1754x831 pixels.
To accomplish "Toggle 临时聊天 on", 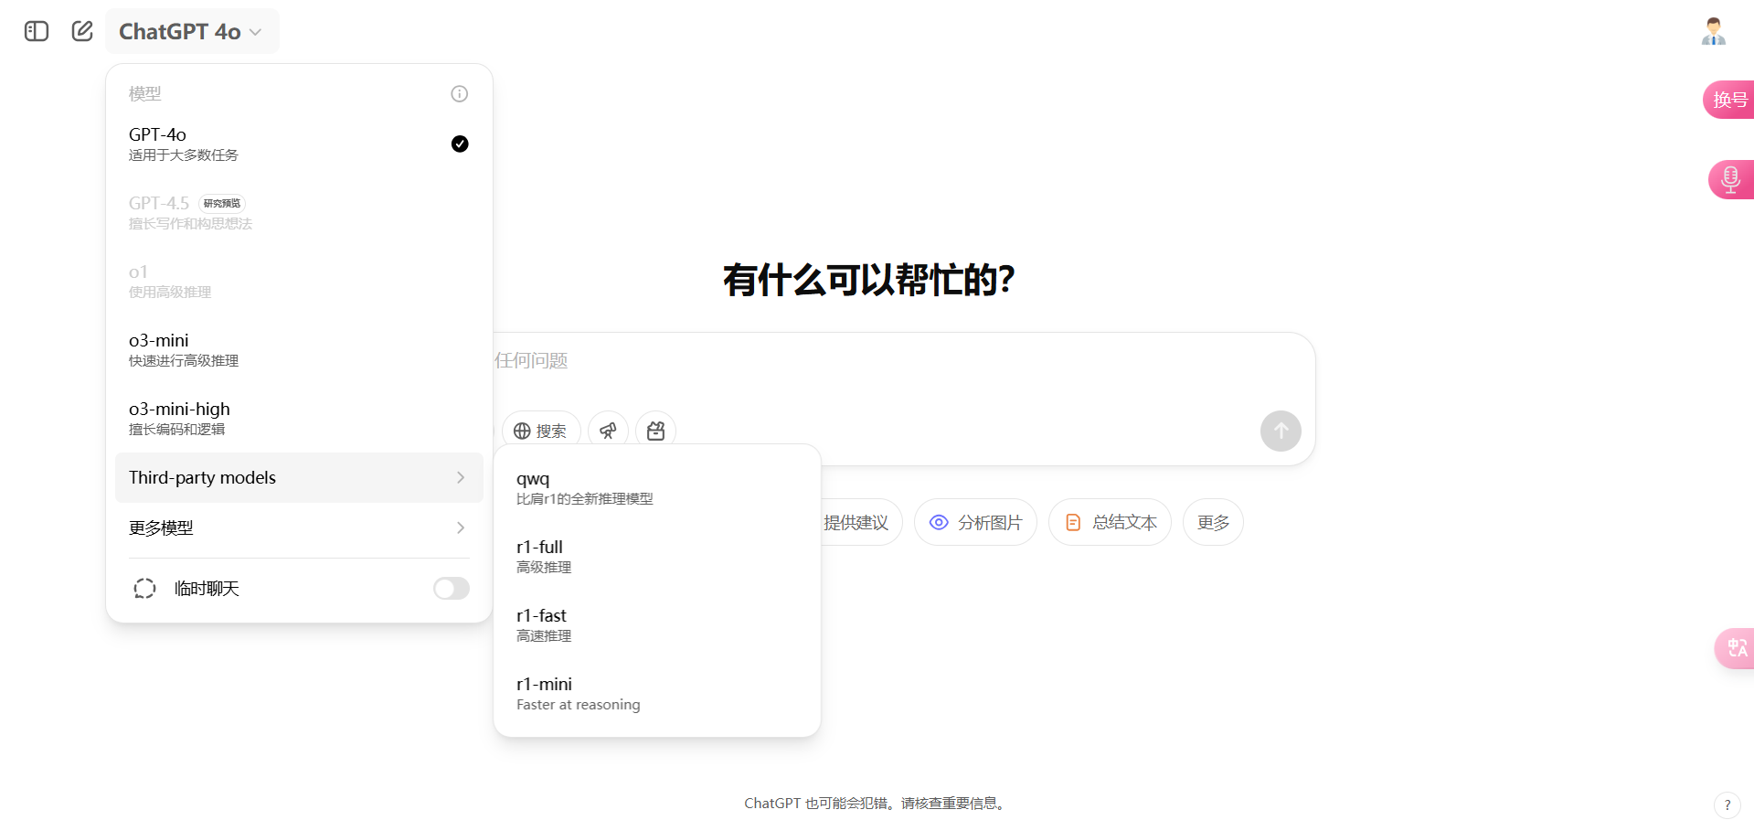I will tap(450, 588).
